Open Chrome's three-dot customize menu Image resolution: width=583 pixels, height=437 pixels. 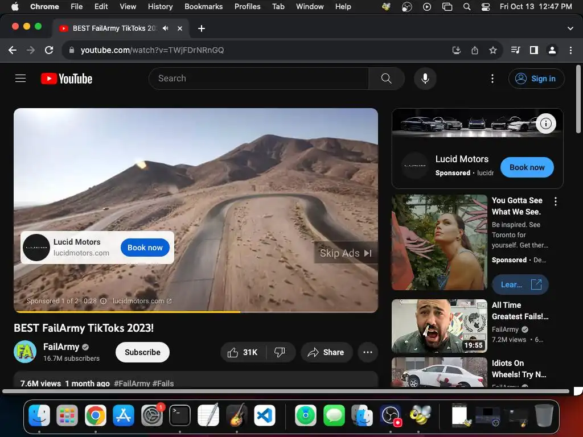coord(570,50)
